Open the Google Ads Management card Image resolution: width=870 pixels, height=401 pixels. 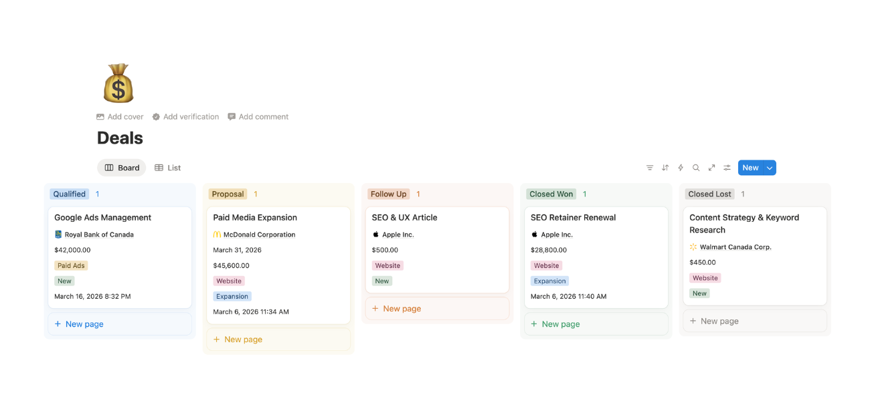pos(120,257)
